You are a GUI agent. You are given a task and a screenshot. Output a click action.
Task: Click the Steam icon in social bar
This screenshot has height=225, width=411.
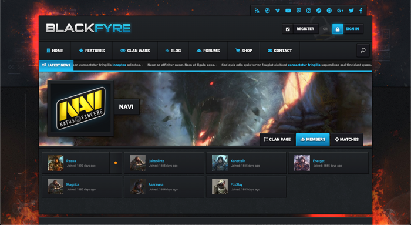319,11
